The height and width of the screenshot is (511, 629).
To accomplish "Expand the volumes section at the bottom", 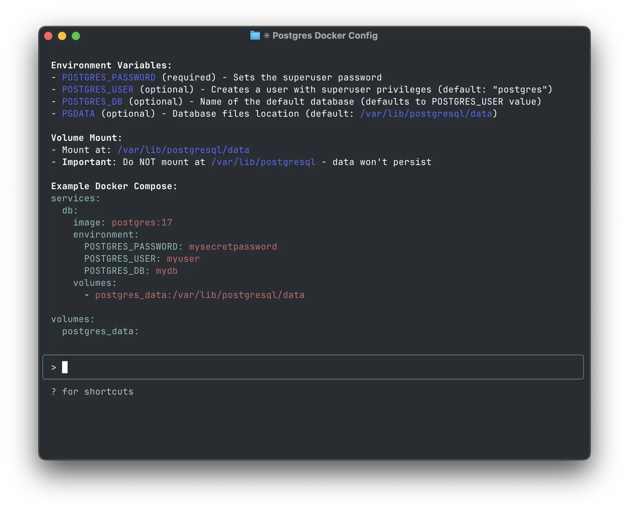I will pyautogui.click(x=72, y=319).
